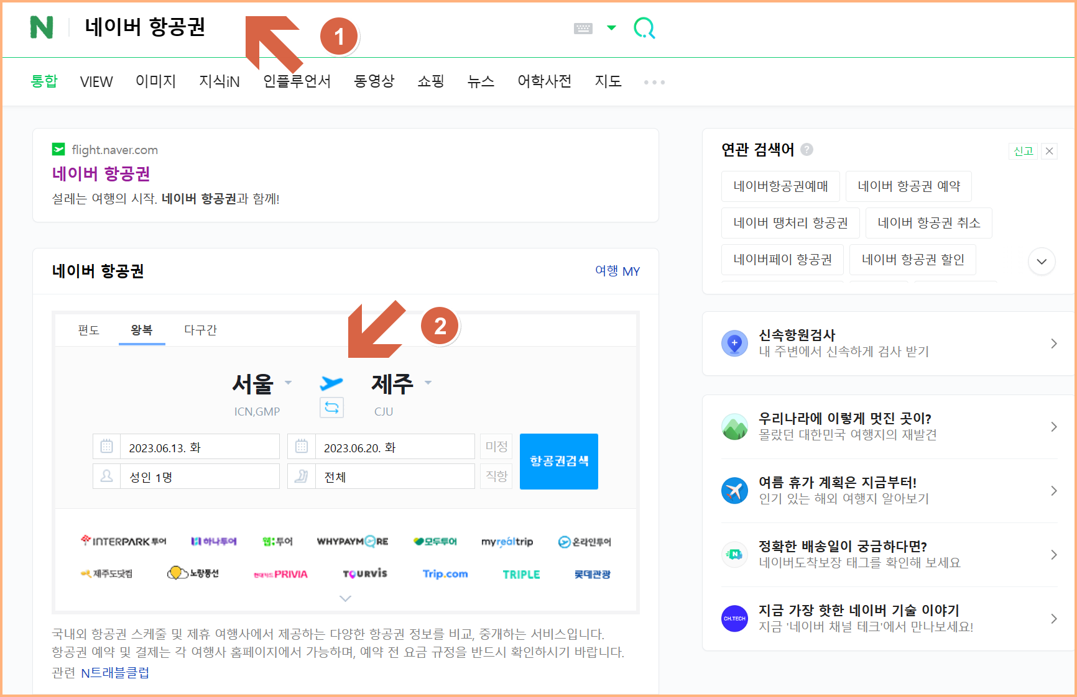Click the 온라인투어 logo
The height and width of the screenshot is (697, 1077).
click(585, 542)
